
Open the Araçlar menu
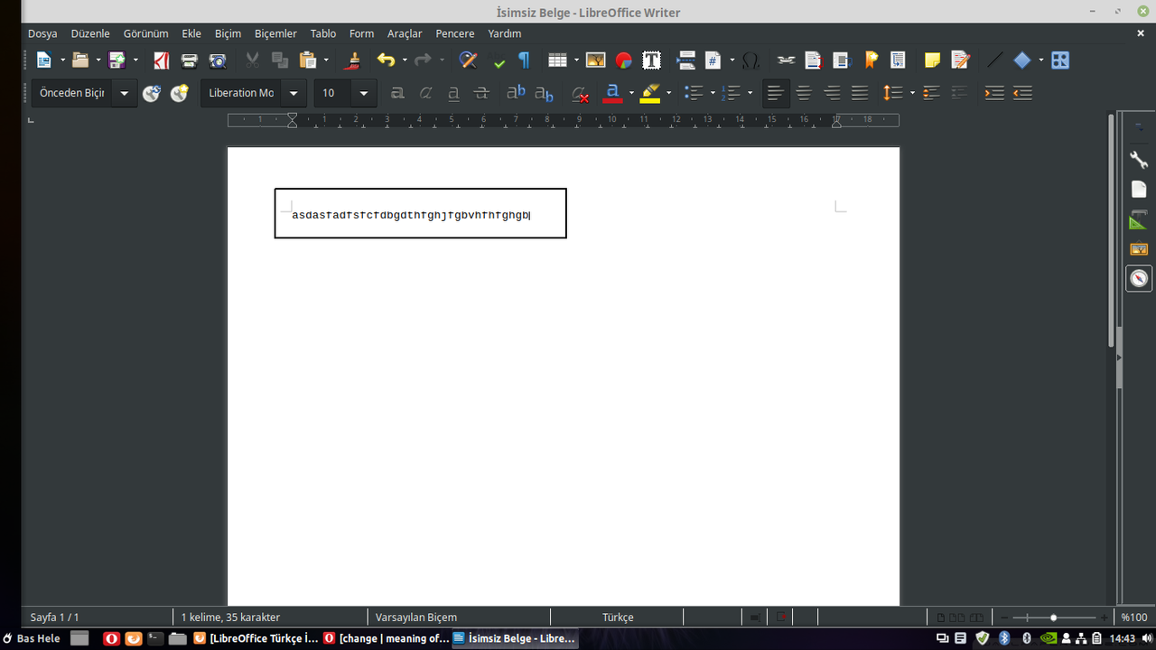405,33
